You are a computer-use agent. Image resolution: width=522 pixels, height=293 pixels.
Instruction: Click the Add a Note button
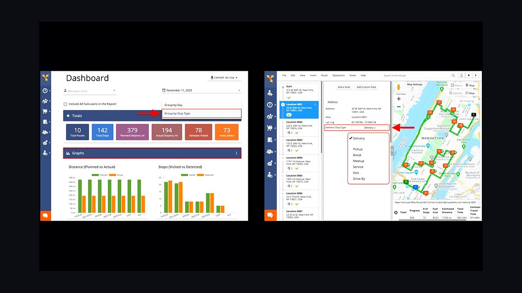(x=344, y=87)
